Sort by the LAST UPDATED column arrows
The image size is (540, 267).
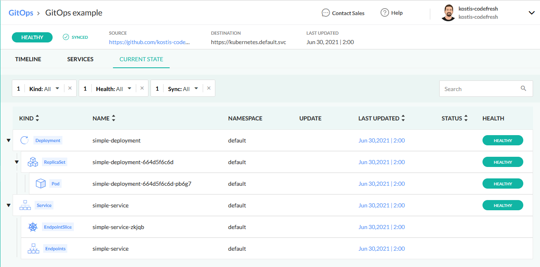coord(403,118)
